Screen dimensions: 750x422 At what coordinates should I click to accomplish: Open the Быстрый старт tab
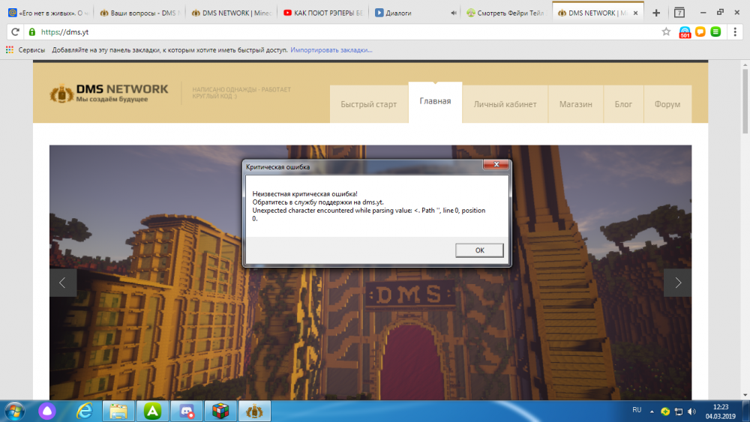coord(368,104)
